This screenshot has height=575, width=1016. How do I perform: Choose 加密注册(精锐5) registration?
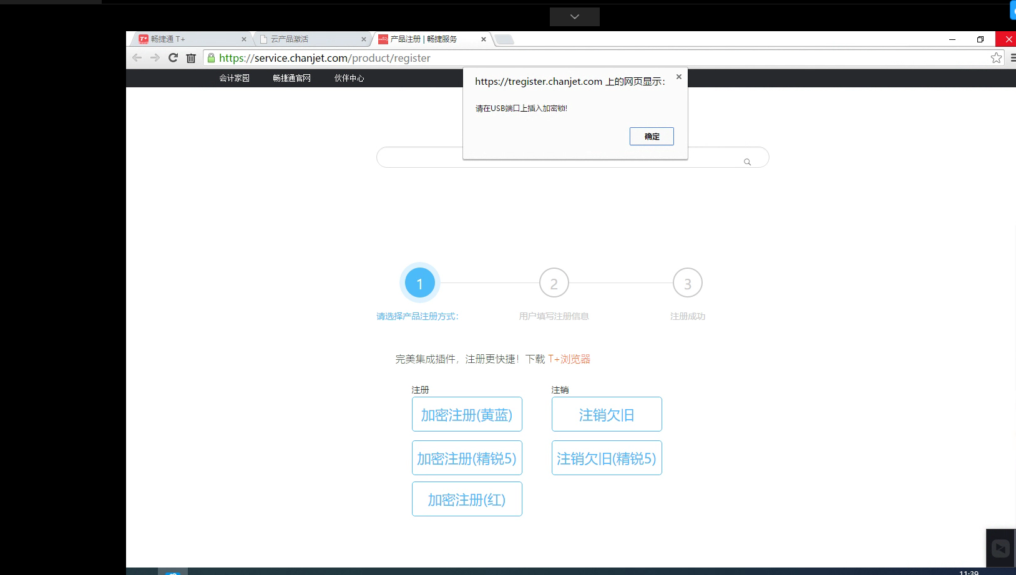point(467,458)
